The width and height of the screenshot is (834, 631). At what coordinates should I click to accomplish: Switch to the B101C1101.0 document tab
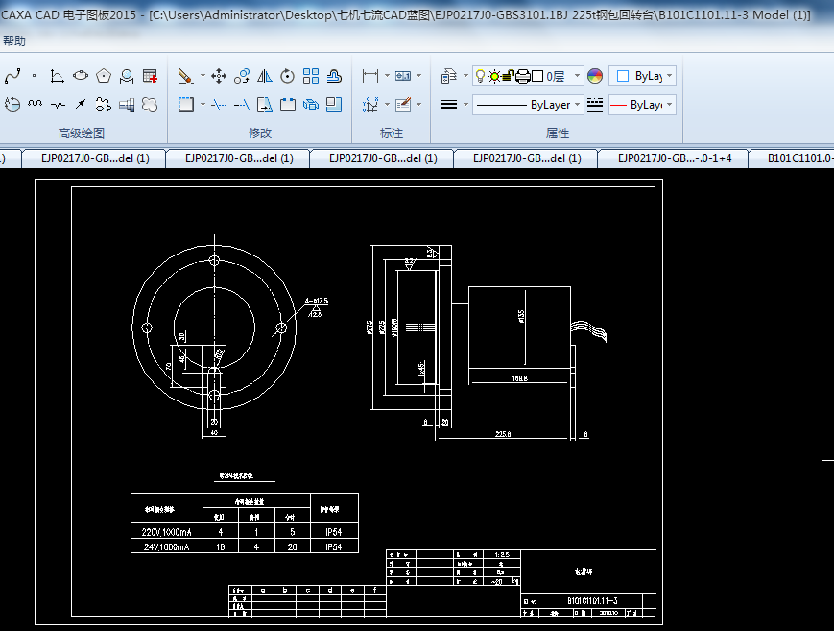(798, 158)
